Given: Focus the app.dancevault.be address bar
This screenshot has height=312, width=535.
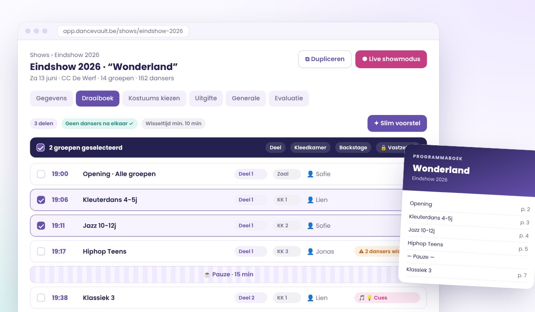Looking at the screenshot, I should [x=123, y=31].
